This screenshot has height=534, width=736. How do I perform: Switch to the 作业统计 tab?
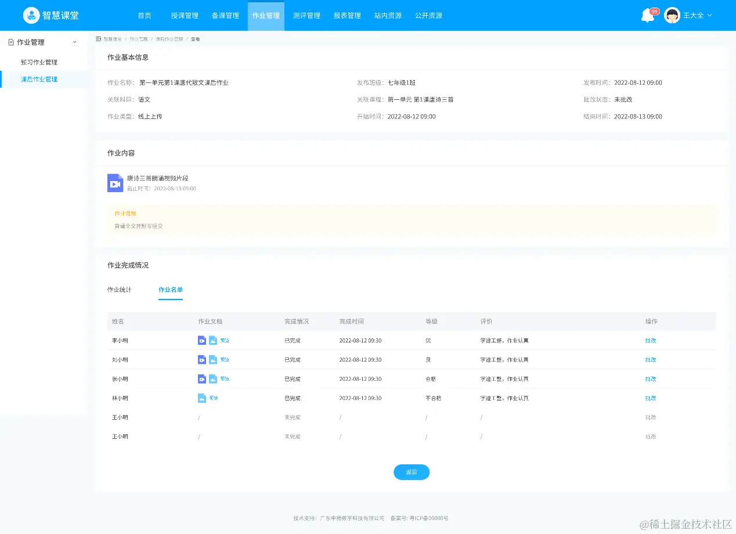click(x=120, y=290)
